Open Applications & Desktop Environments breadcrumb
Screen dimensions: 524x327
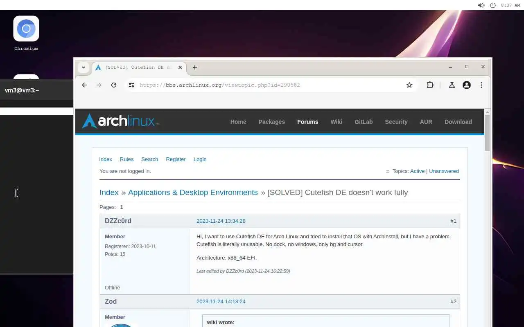tap(193, 193)
